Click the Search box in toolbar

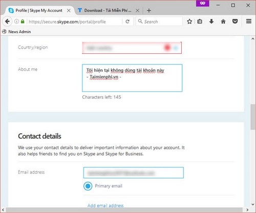pyautogui.click(x=159, y=22)
